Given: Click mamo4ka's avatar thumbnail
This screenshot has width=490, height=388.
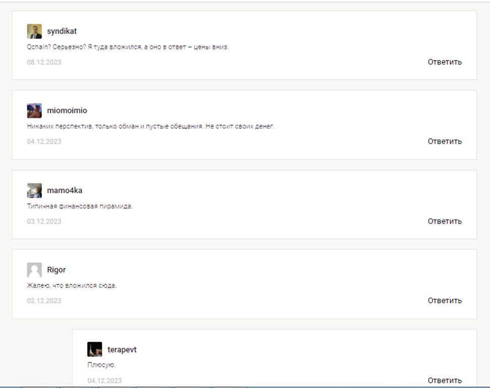Looking at the screenshot, I should click(x=34, y=190).
